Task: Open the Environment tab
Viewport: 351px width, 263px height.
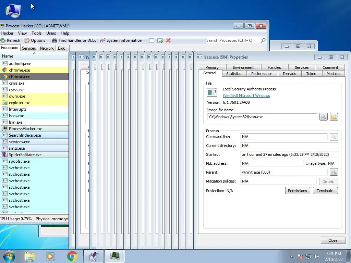Action: pos(243,67)
